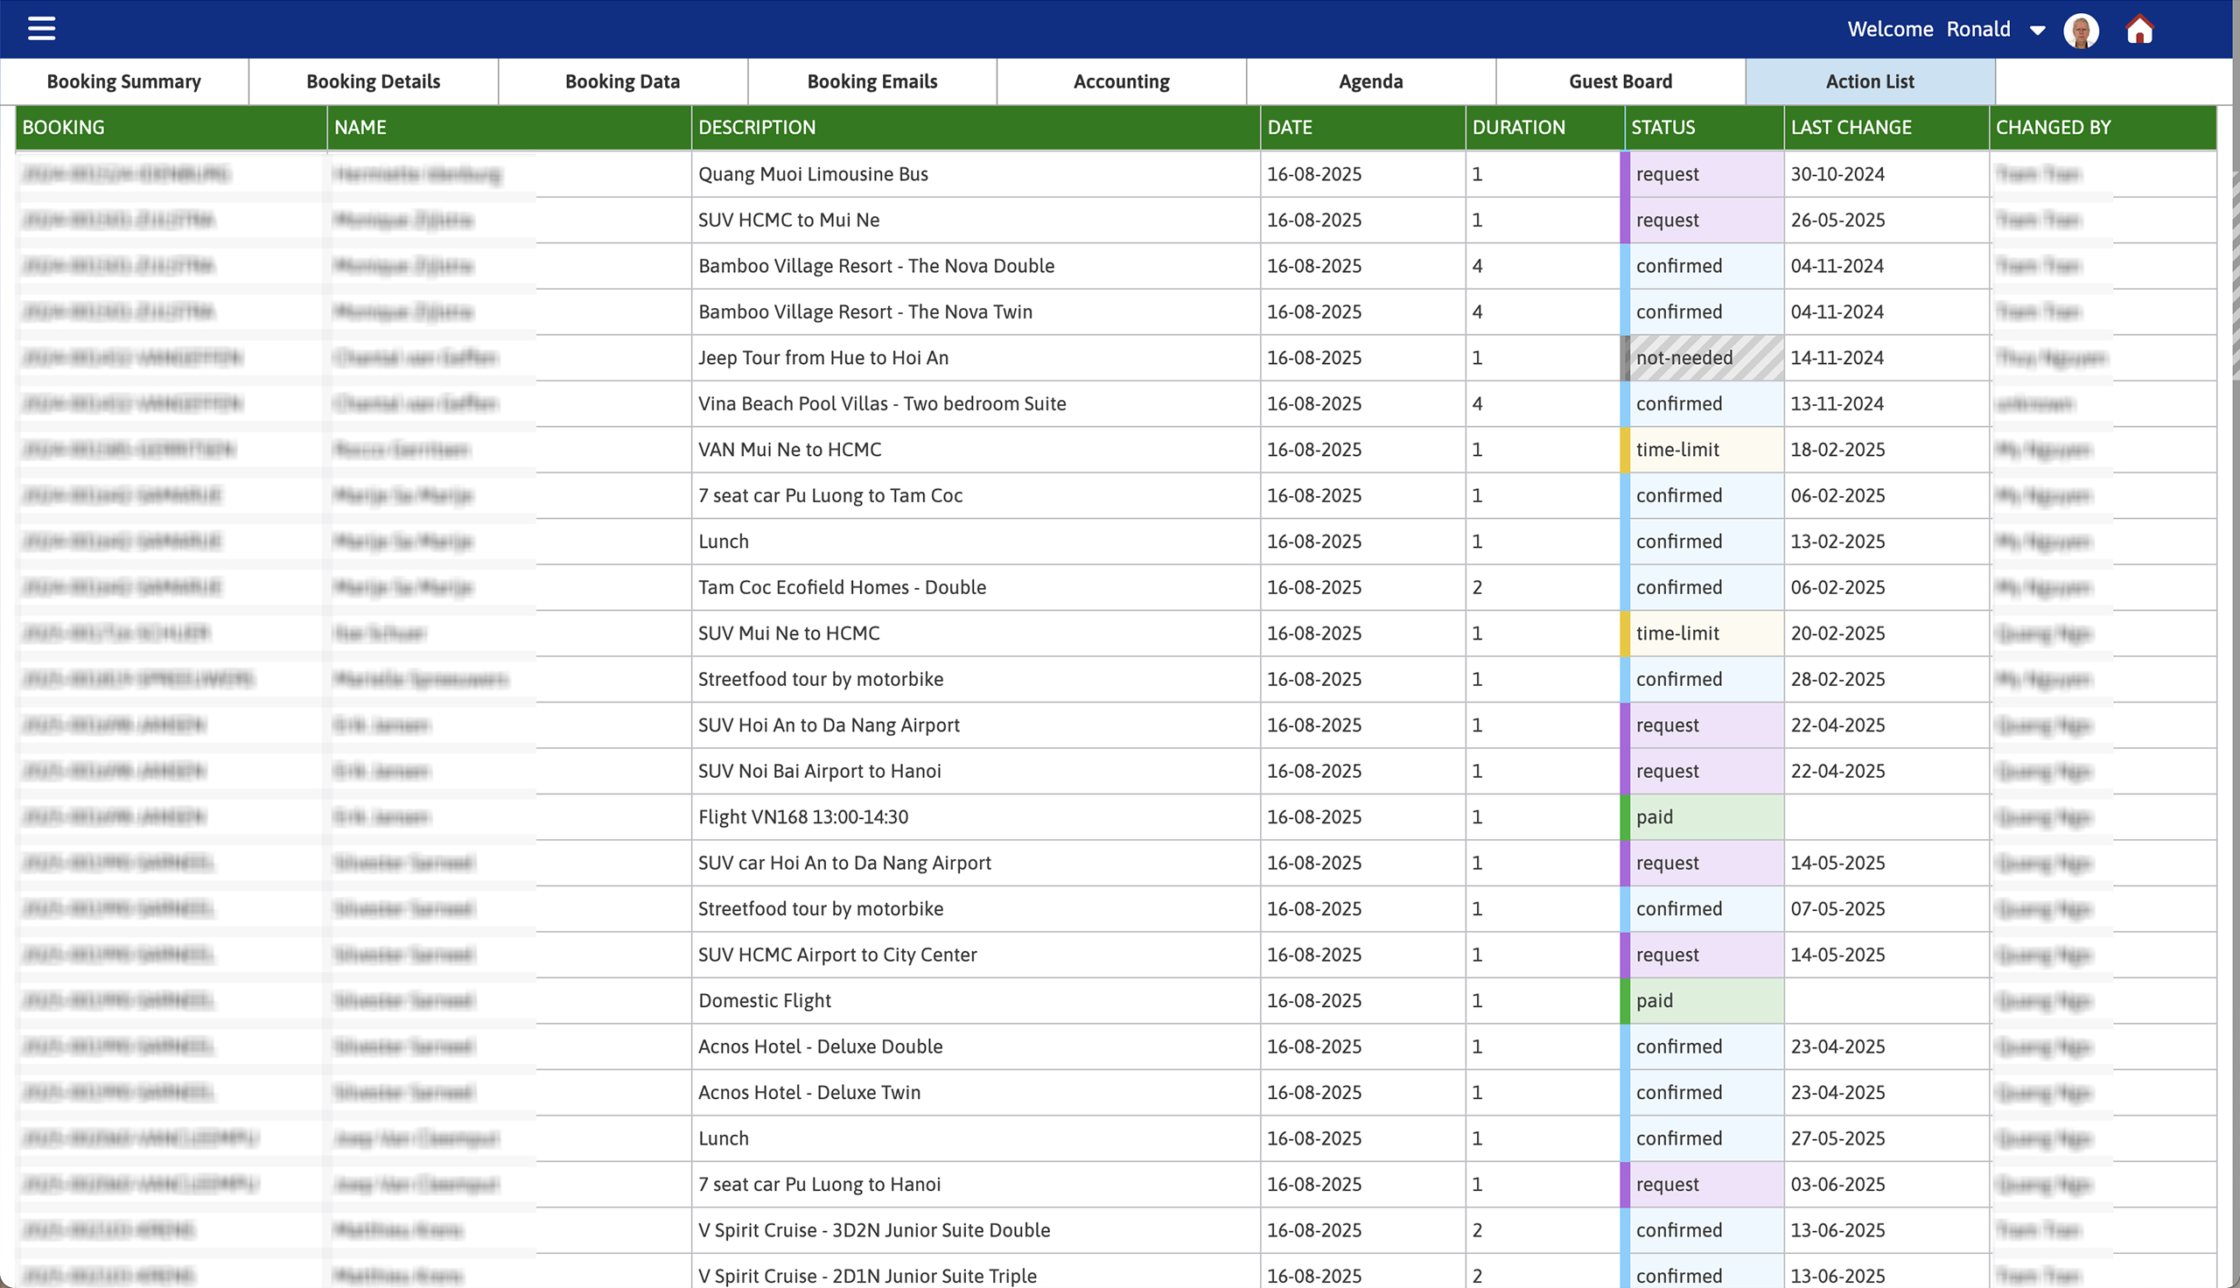Click the NAME column header
2240x1288 pixels.
[x=360, y=128]
